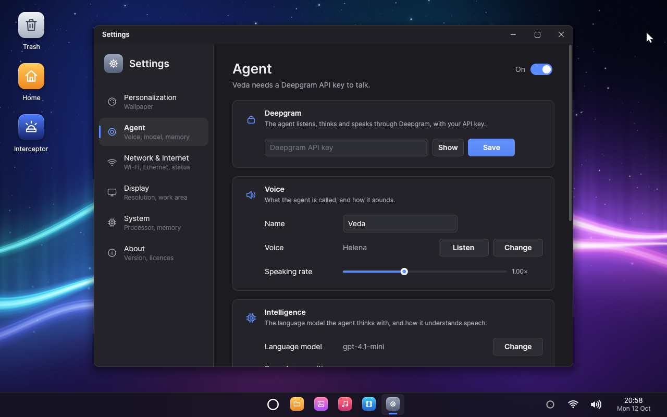Click the gpt-4.1-mini model name

[x=364, y=347]
